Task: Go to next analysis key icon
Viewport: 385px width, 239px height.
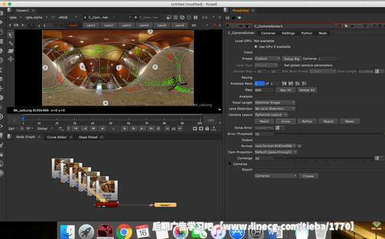Action: click(x=291, y=84)
